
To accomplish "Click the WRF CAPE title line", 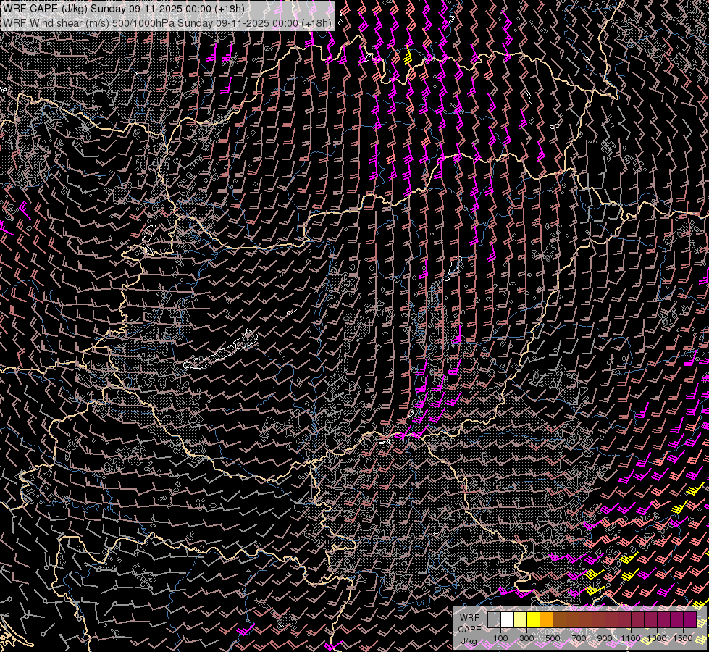I will point(124,9).
